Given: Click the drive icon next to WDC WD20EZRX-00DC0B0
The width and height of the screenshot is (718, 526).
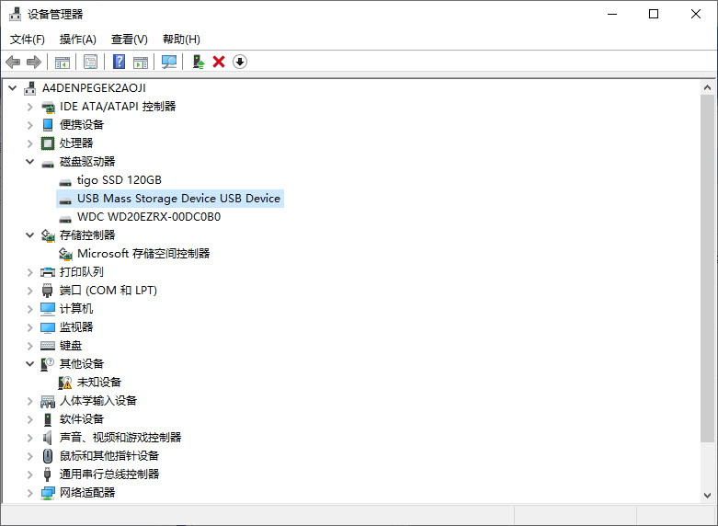Looking at the screenshot, I should (x=65, y=218).
